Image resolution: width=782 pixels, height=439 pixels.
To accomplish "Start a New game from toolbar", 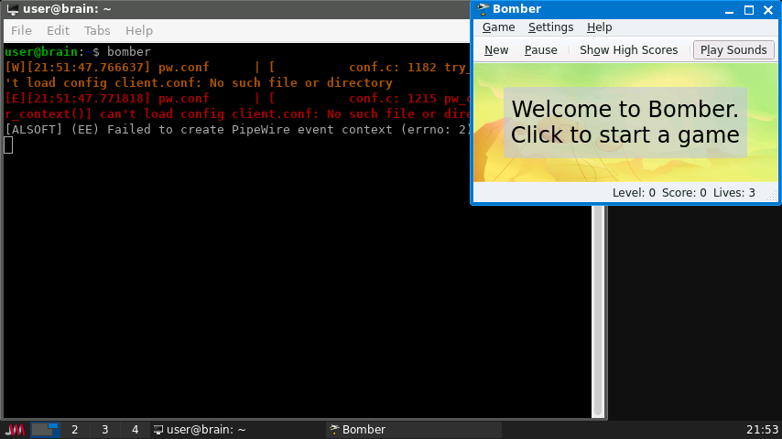I will pos(496,50).
